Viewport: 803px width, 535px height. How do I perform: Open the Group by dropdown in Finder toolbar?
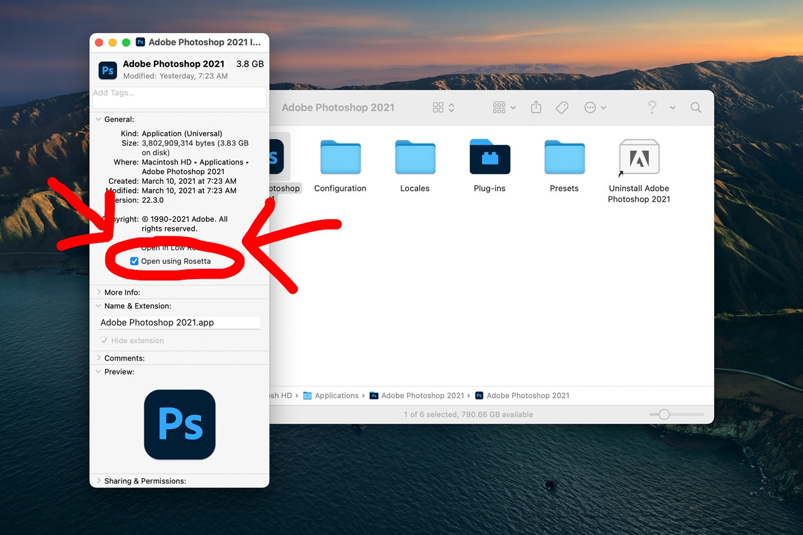point(504,107)
